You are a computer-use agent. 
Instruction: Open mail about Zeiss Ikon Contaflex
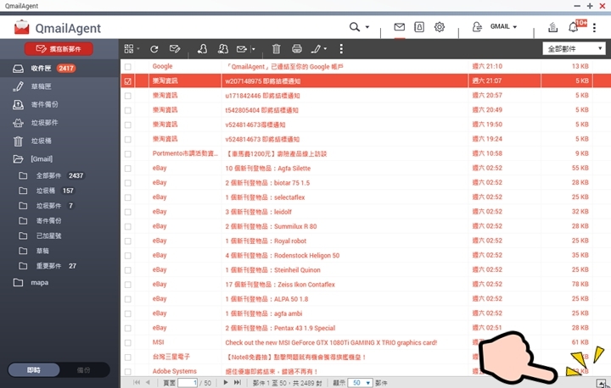coord(366,285)
